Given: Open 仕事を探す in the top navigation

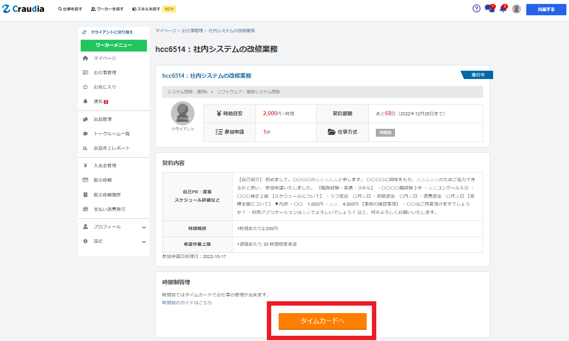Looking at the screenshot, I should pyautogui.click(x=70, y=9).
